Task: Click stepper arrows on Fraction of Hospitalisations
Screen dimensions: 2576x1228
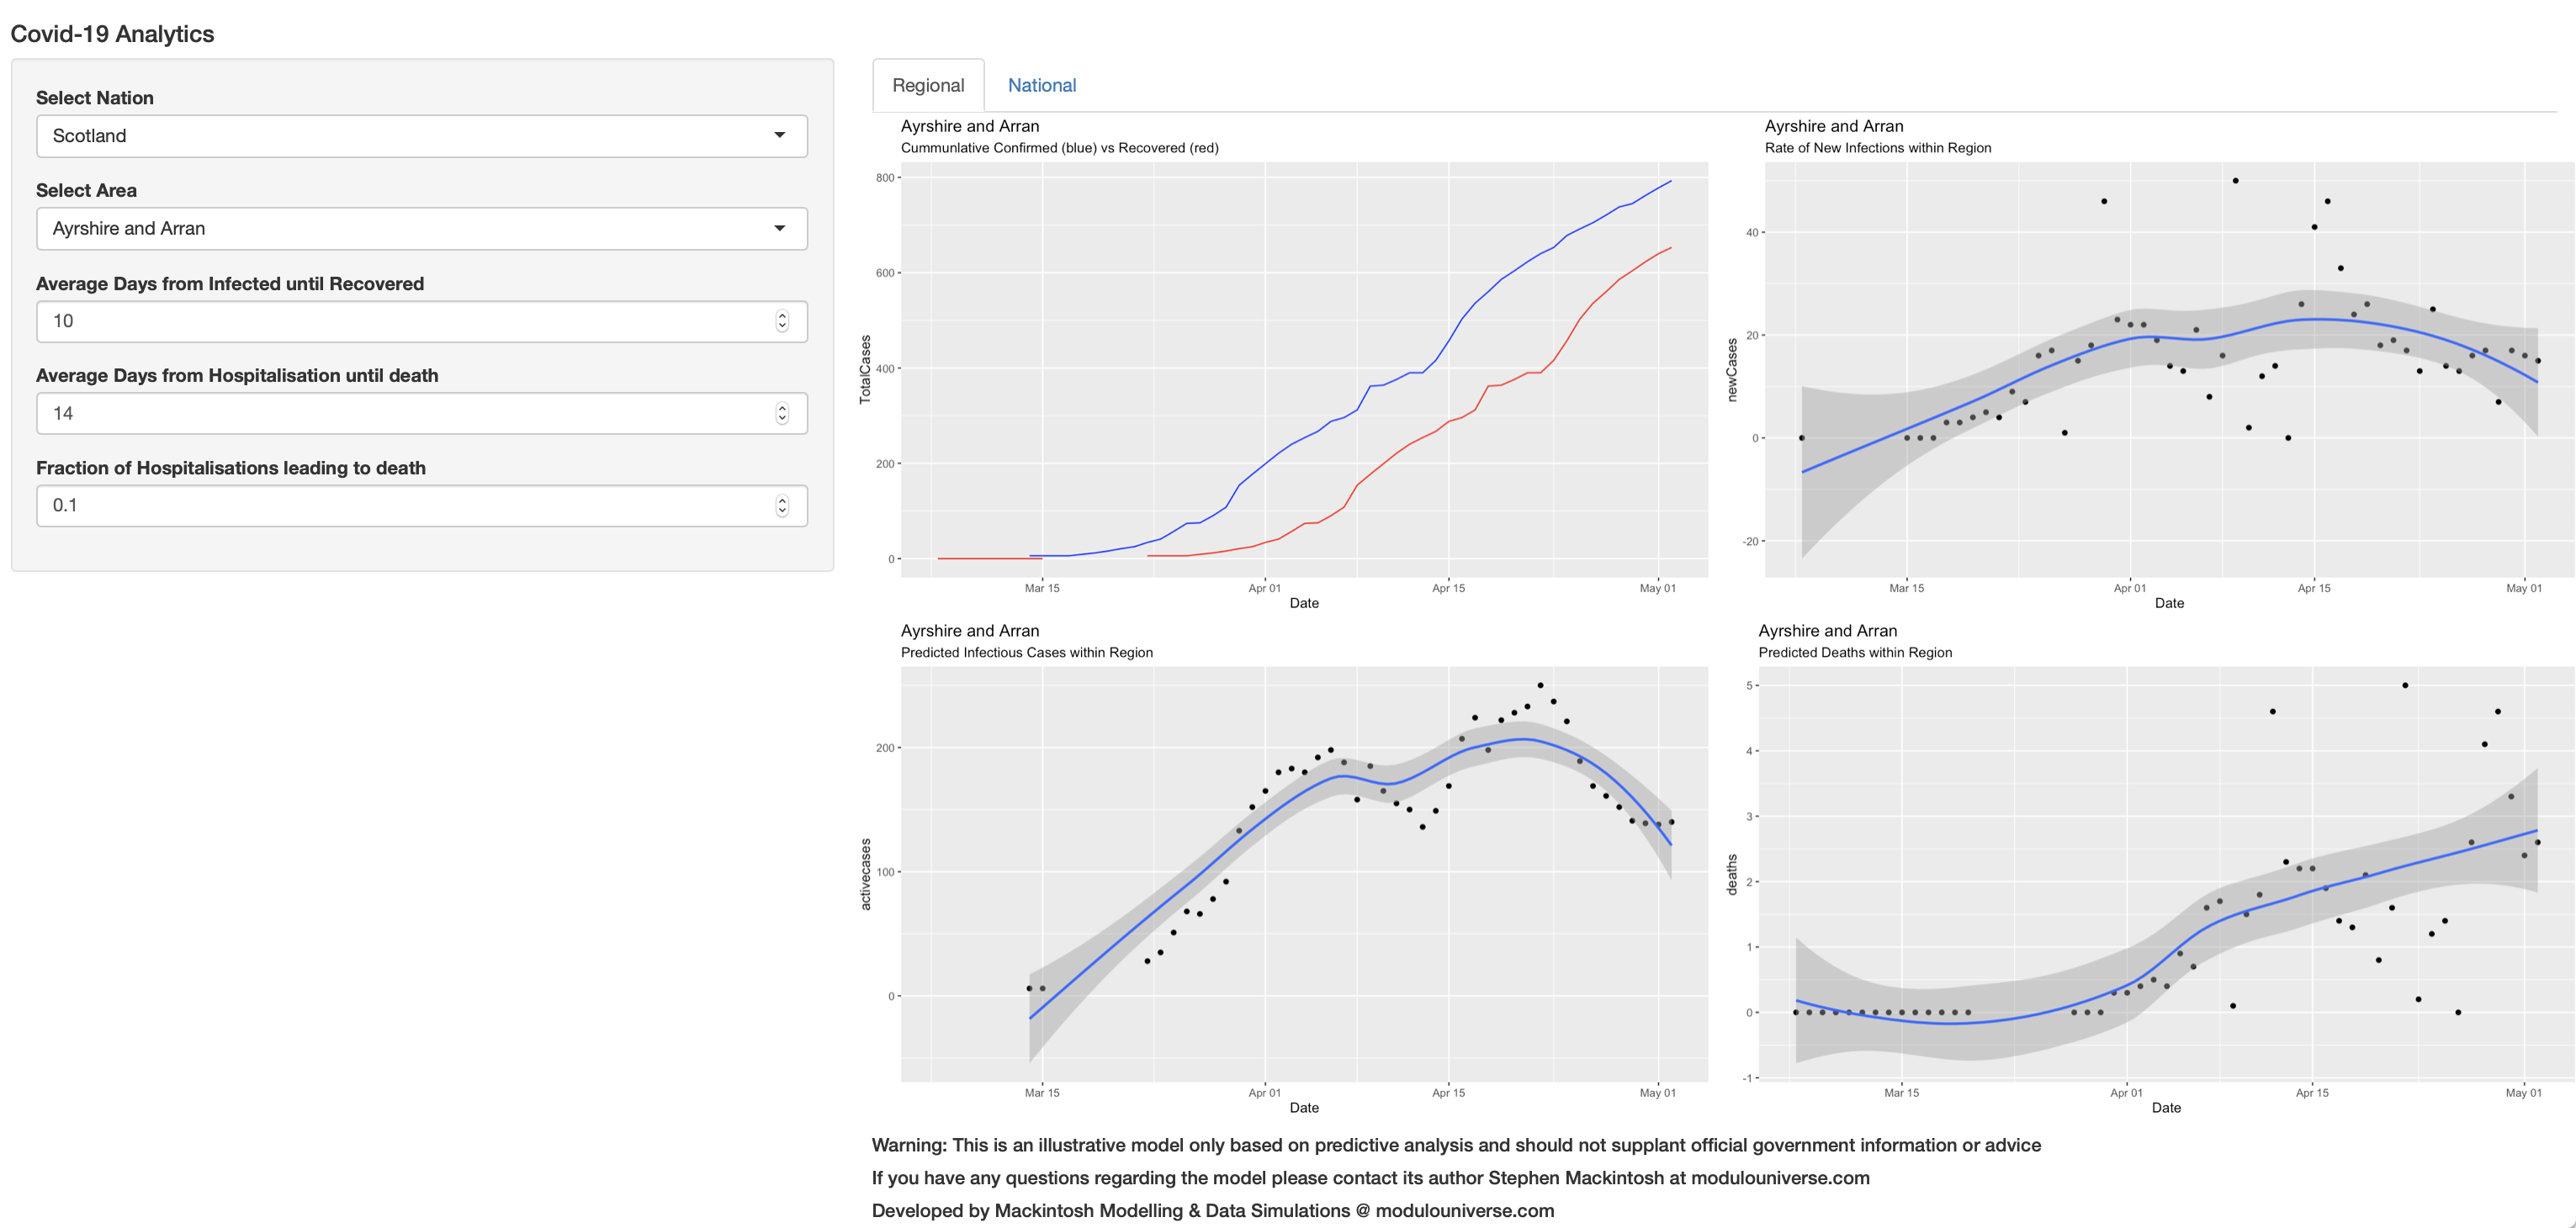Action: [782, 506]
